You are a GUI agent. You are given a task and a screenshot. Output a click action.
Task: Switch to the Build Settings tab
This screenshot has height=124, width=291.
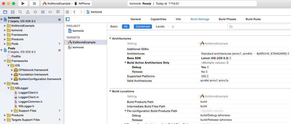click(200, 19)
